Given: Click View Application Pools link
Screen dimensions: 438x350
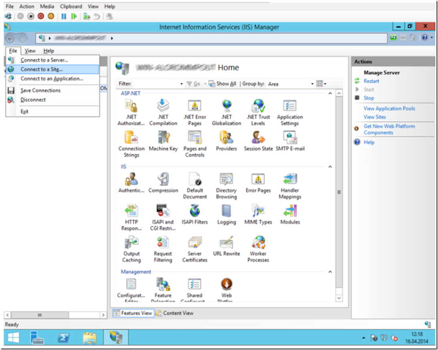Looking at the screenshot, I should (389, 108).
